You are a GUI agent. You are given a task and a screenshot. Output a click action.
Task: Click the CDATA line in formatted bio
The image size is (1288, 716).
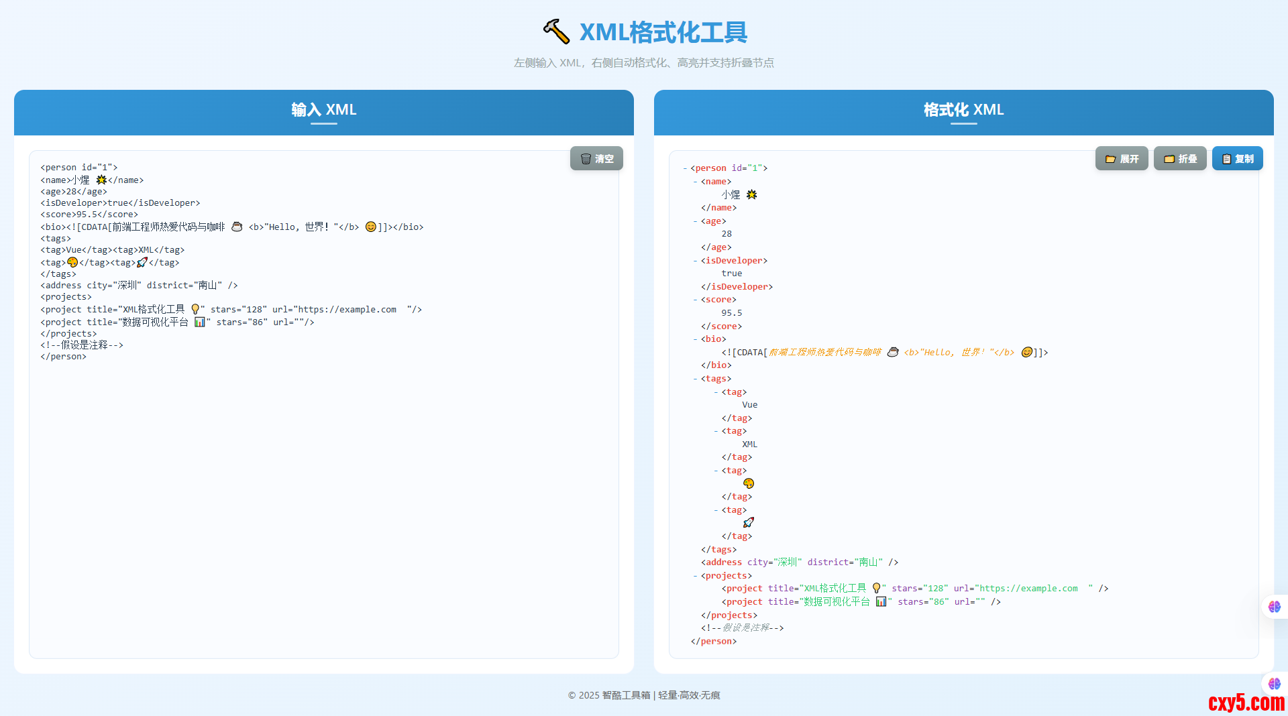click(x=885, y=353)
